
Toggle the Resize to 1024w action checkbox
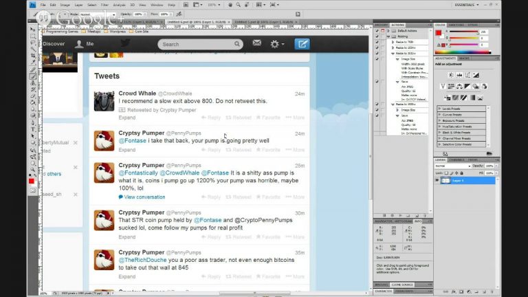pyautogui.click(x=377, y=48)
